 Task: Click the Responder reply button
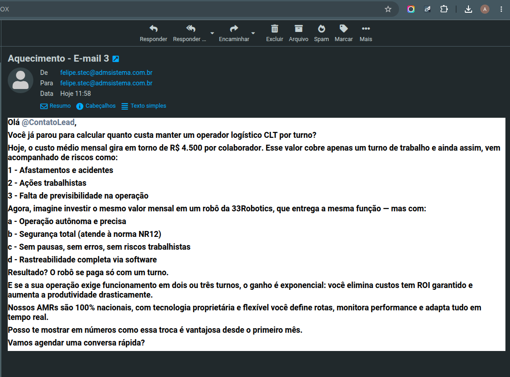(153, 33)
